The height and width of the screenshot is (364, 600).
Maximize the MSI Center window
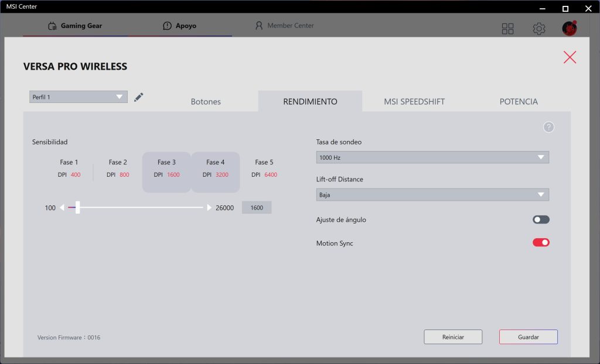565,8
